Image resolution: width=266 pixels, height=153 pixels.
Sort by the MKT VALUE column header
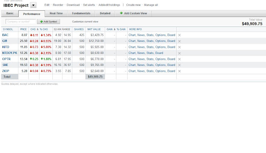(x=94, y=29)
